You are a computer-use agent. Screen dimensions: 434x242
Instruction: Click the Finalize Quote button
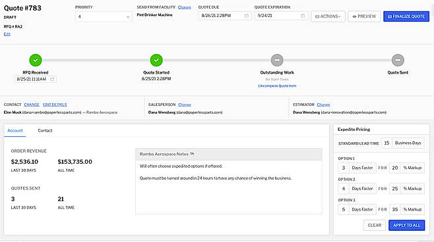click(406, 16)
